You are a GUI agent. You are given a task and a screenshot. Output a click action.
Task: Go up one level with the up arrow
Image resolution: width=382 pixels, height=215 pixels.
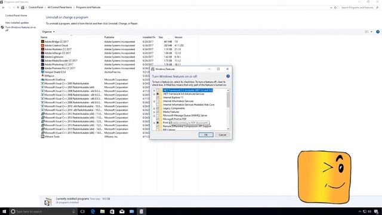point(18,8)
